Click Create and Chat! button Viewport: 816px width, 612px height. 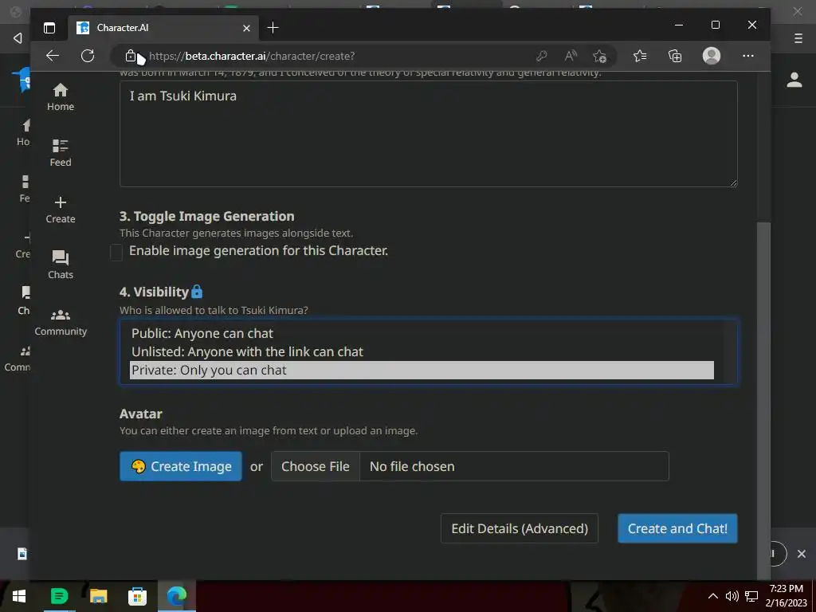coord(677,529)
